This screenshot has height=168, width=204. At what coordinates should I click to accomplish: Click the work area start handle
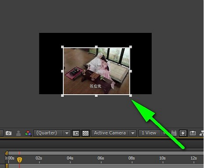tap(7, 166)
